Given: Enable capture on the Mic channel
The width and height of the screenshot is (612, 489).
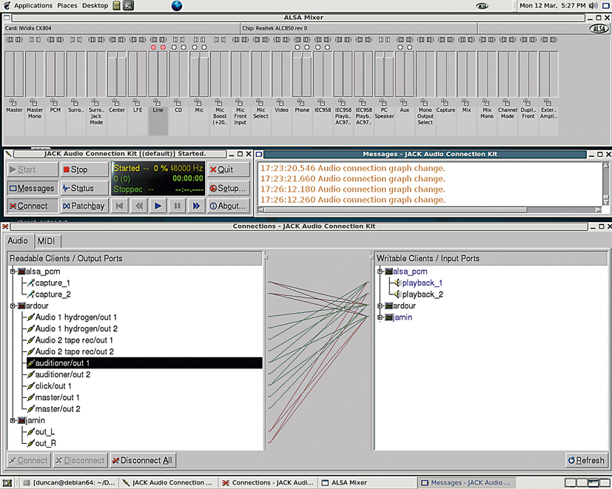Looking at the screenshot, I should pos(195,47).
